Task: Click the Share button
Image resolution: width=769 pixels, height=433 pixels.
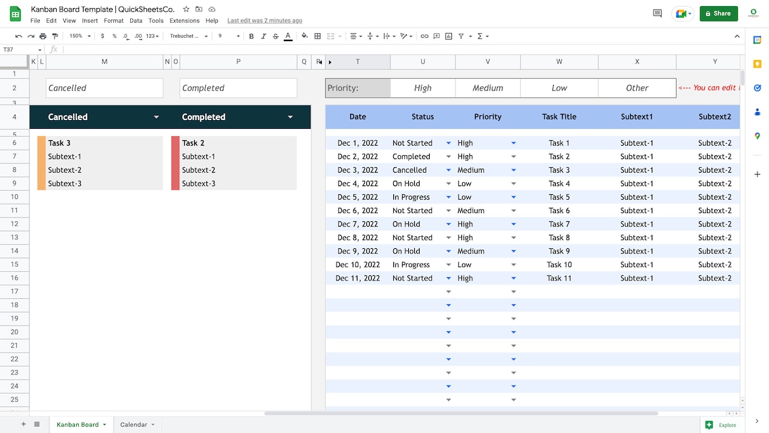Action: 718,13
